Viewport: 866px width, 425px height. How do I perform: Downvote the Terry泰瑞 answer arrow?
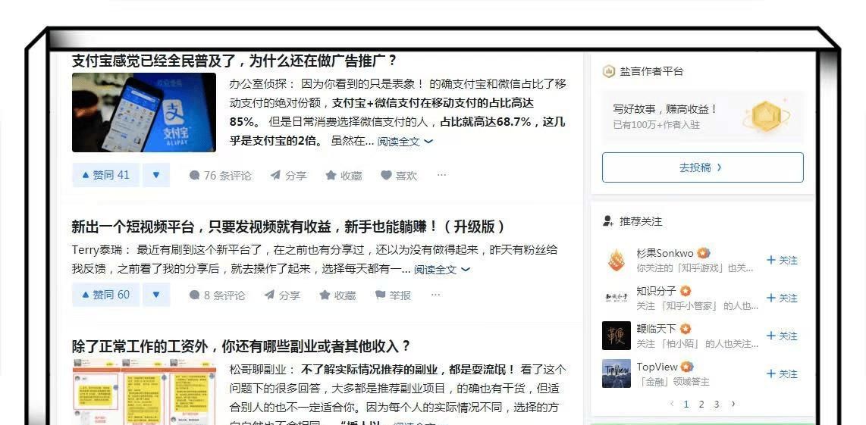[156, 295]
